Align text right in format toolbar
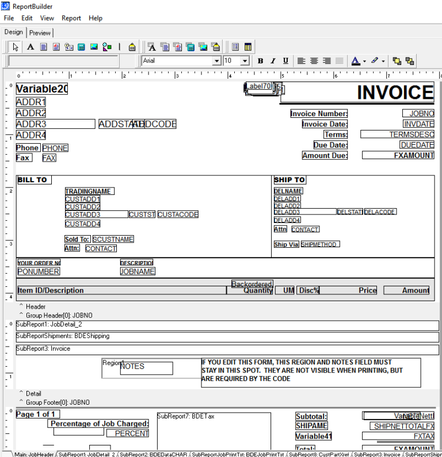The width and height of the screenshot is (442, 457). [326, 60]
